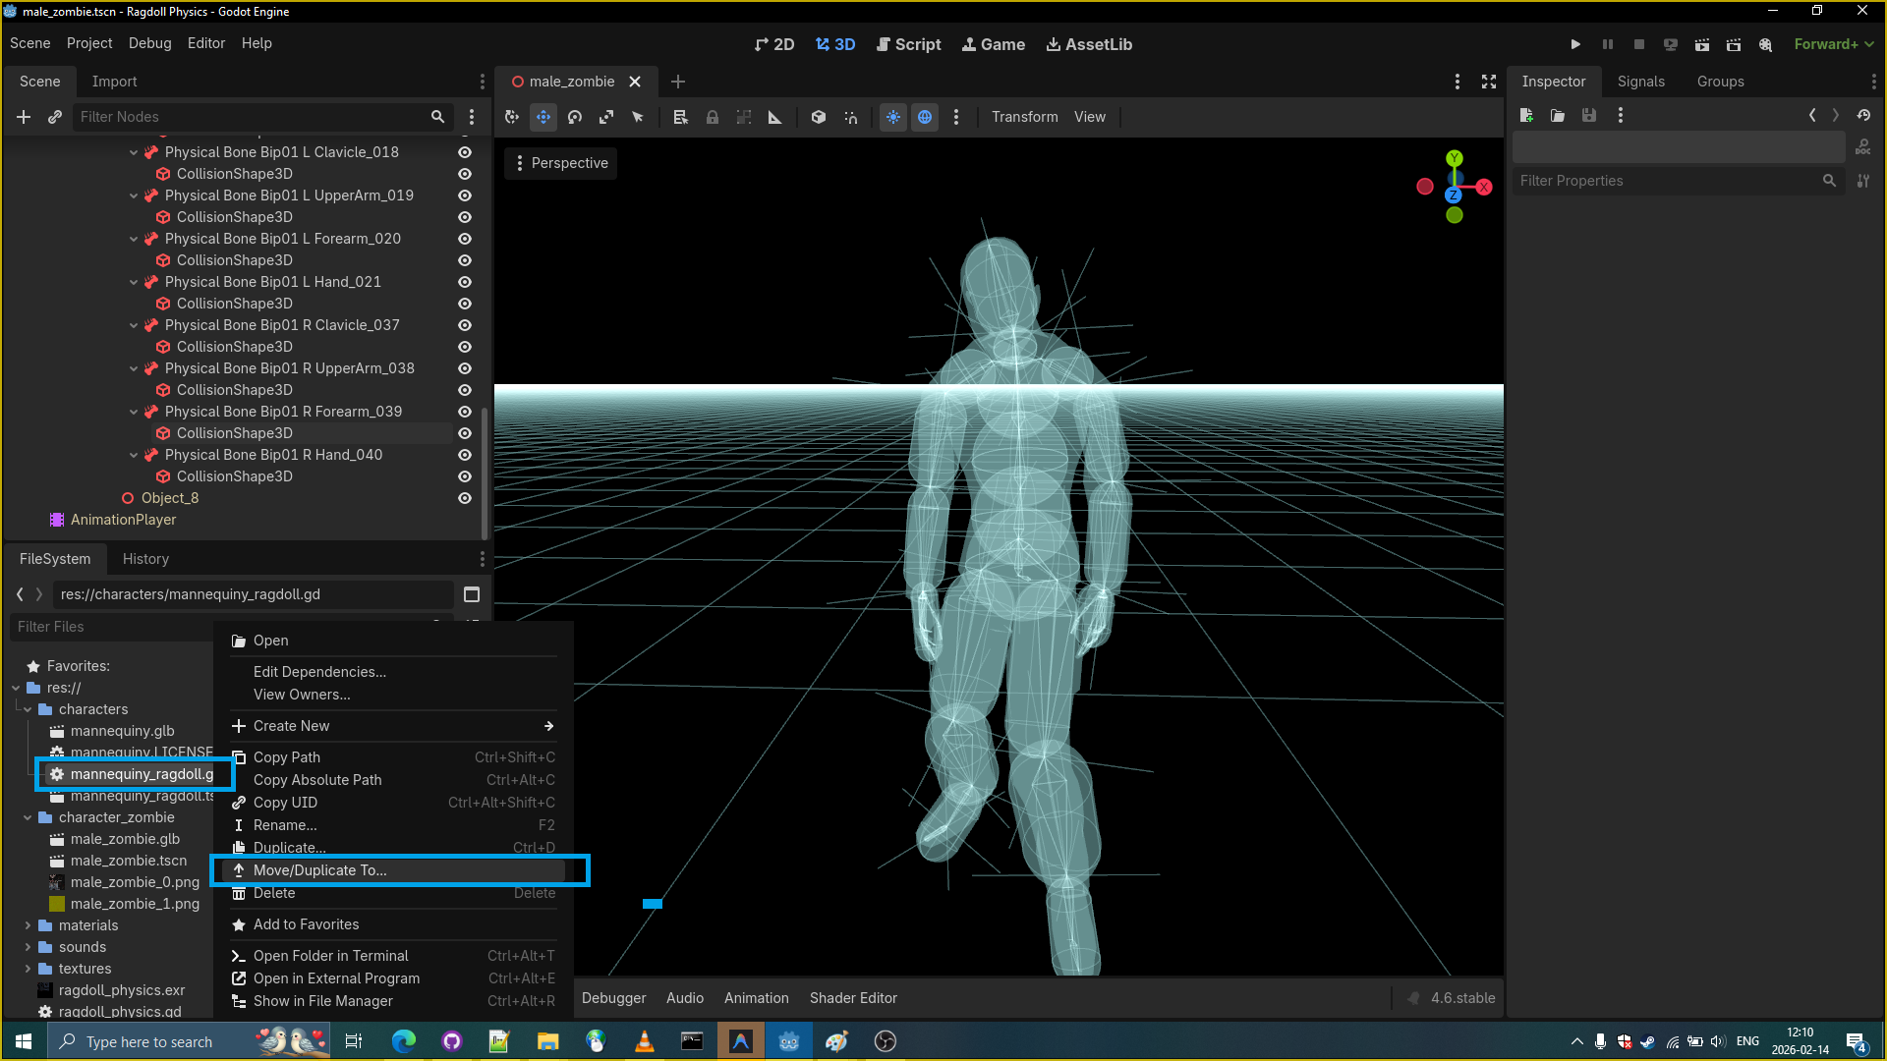Select the Scale mode tool
The image size is (1887, 1061).
click(606, 117)
